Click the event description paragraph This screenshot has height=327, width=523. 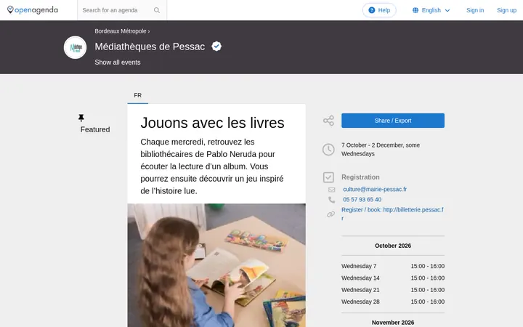click(212, 166)
